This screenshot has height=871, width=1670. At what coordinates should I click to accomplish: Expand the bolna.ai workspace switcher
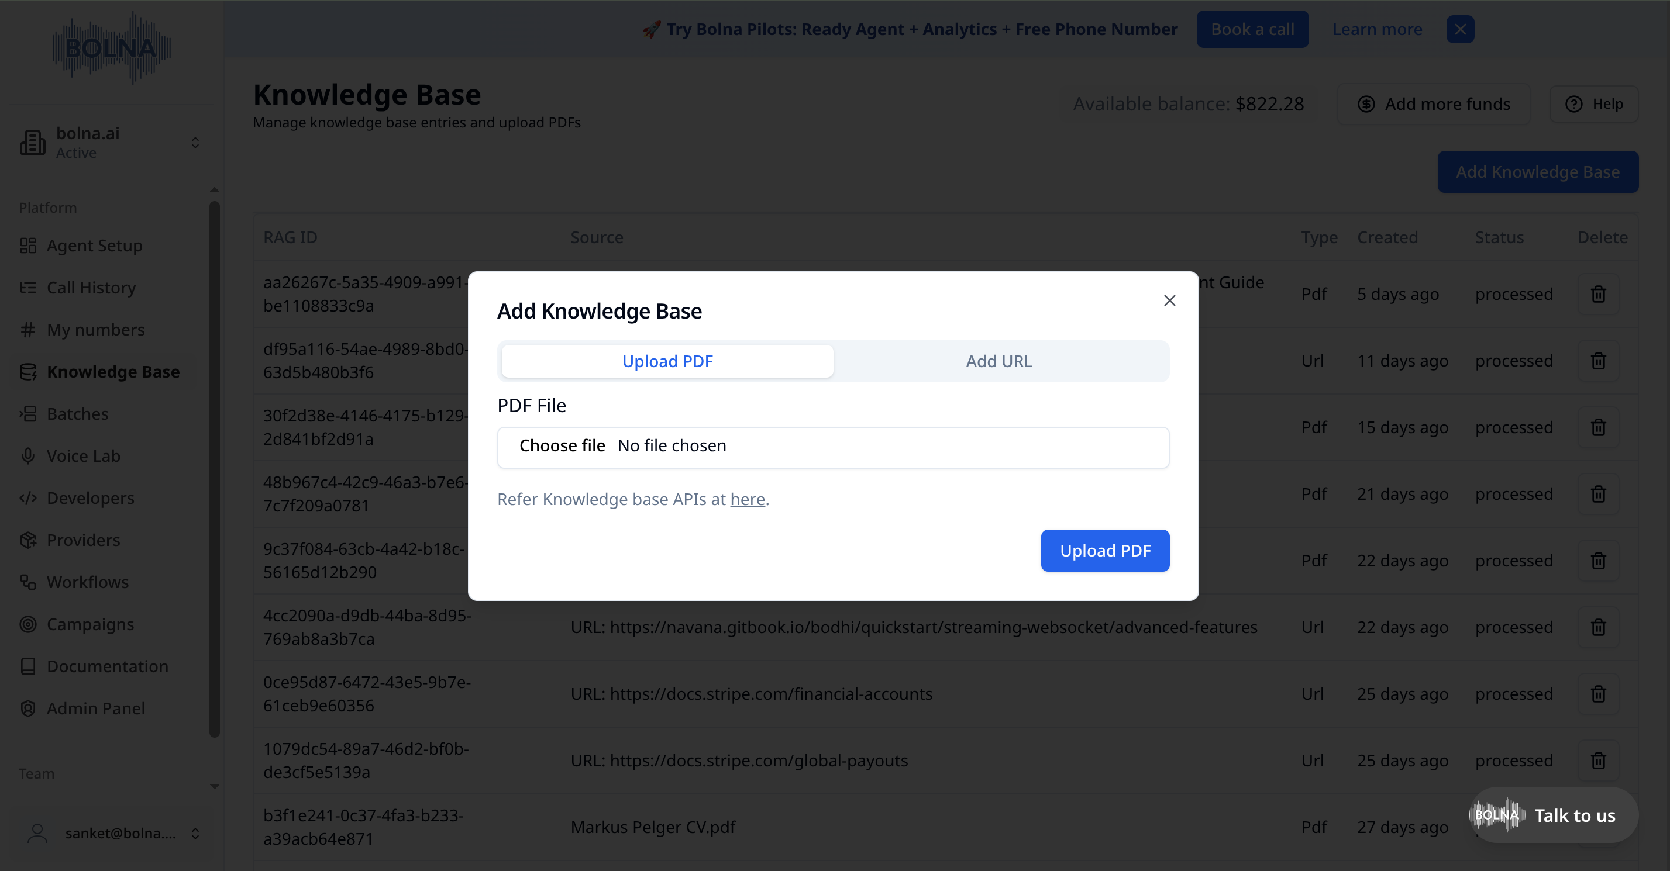tap(194, 142)
